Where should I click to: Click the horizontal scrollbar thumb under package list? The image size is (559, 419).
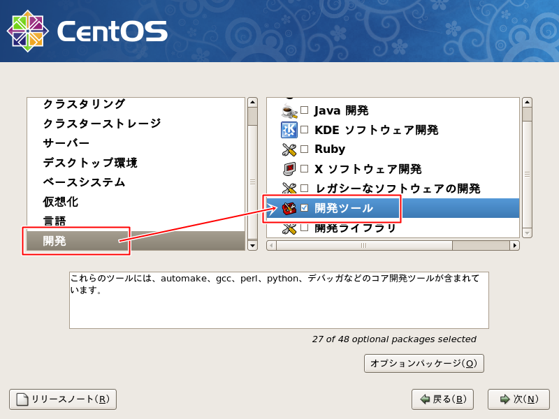[364, 246]
